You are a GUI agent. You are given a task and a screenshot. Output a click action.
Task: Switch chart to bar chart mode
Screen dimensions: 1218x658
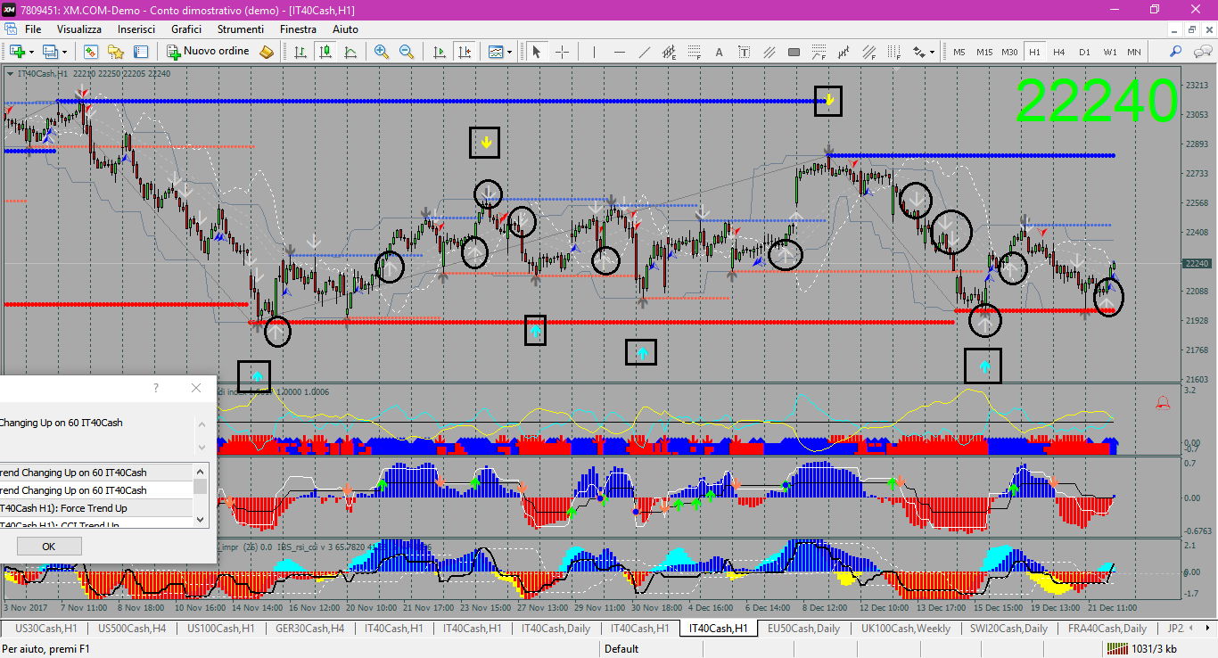[300, 52]
